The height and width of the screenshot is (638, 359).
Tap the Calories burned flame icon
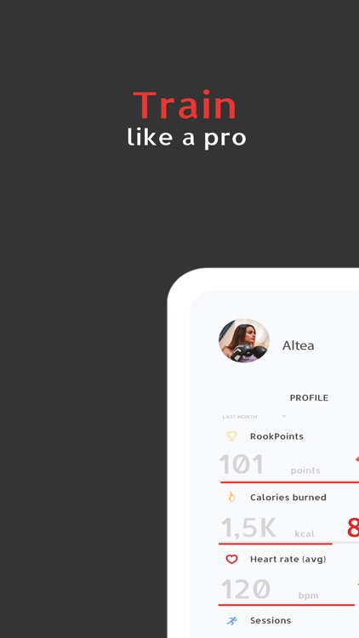pyautogui.click(x=231, y=497)
